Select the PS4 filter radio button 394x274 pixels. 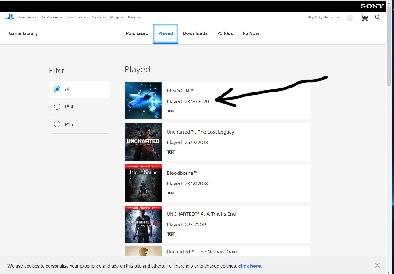coord(57,107)
